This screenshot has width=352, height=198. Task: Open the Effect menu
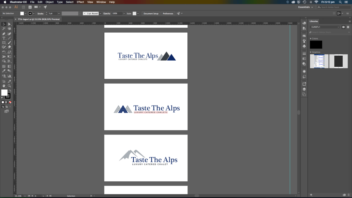80,2
